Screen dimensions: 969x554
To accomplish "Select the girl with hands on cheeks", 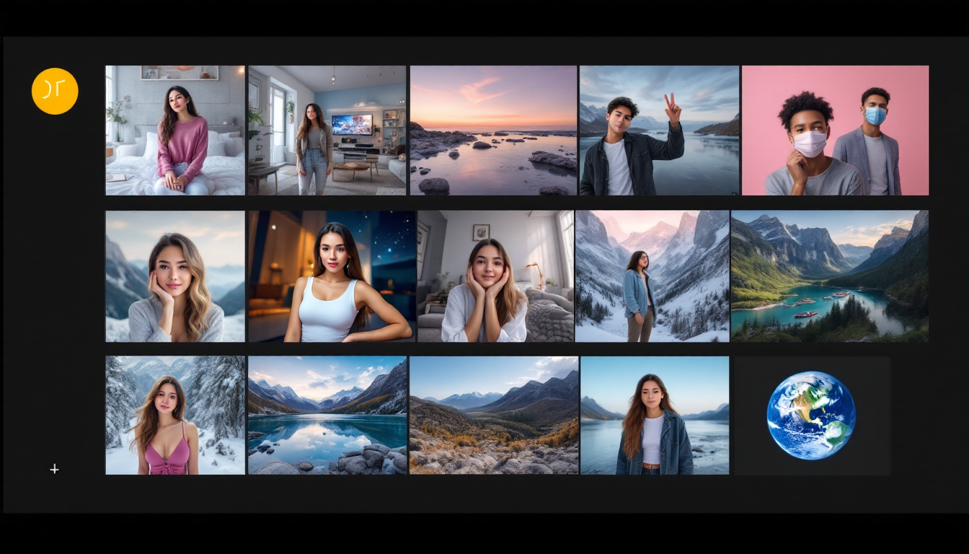I will 494,276.
